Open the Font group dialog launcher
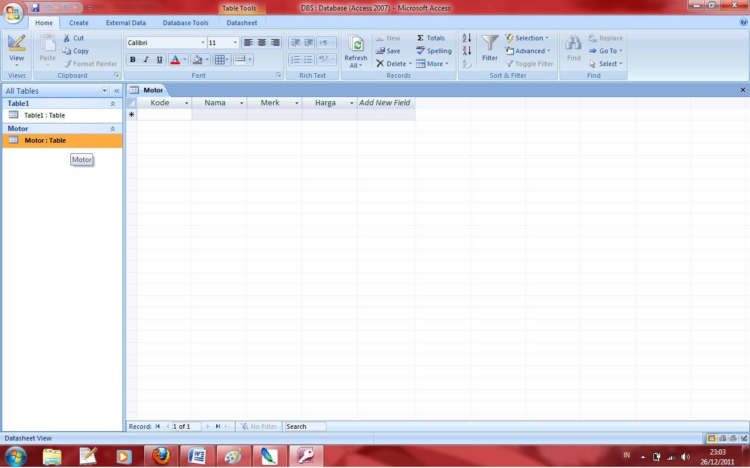This screenshot has width=750, height=468. [x=279, y=75]
